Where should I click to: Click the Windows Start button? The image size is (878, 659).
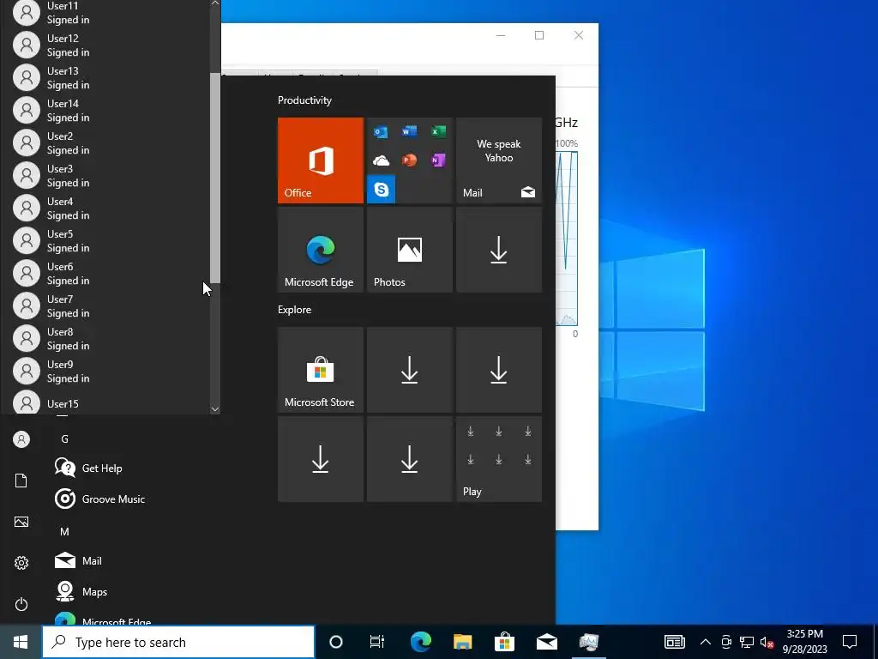(x=21, y=642)
